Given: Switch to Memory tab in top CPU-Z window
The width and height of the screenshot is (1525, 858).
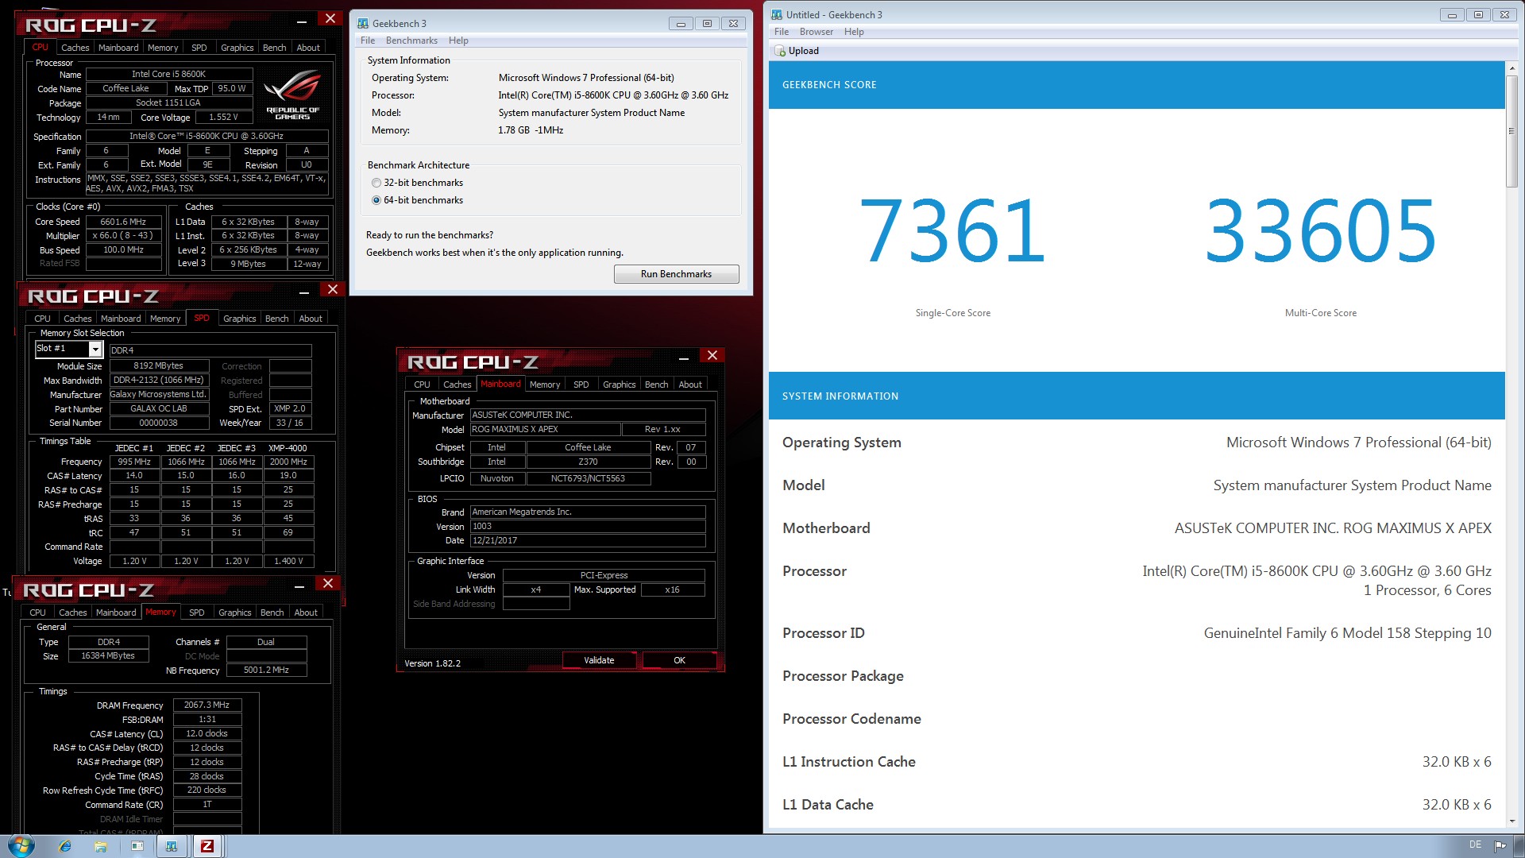Looking at the screenshot, I should point(163,48).
